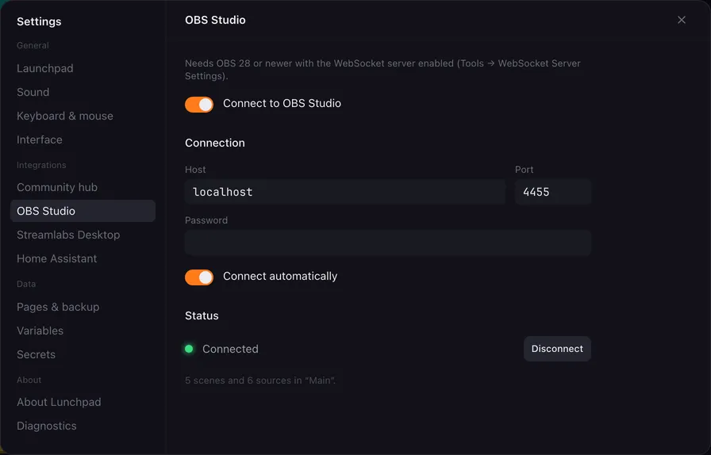The height and width of the screenshot is (455, 711).
Task: Click the Integrations group label
Action: pos(41,165)
